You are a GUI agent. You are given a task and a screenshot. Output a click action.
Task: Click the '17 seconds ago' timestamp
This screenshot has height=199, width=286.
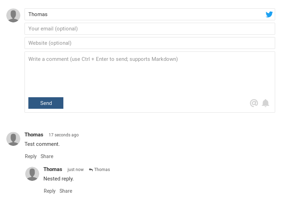tap(64, 135)
